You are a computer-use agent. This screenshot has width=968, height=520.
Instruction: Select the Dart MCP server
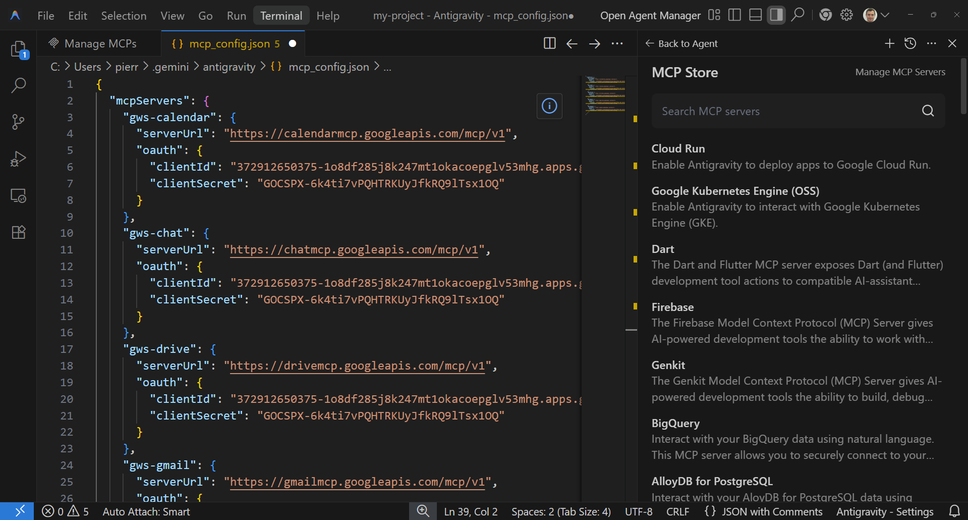tap(798, 265)
